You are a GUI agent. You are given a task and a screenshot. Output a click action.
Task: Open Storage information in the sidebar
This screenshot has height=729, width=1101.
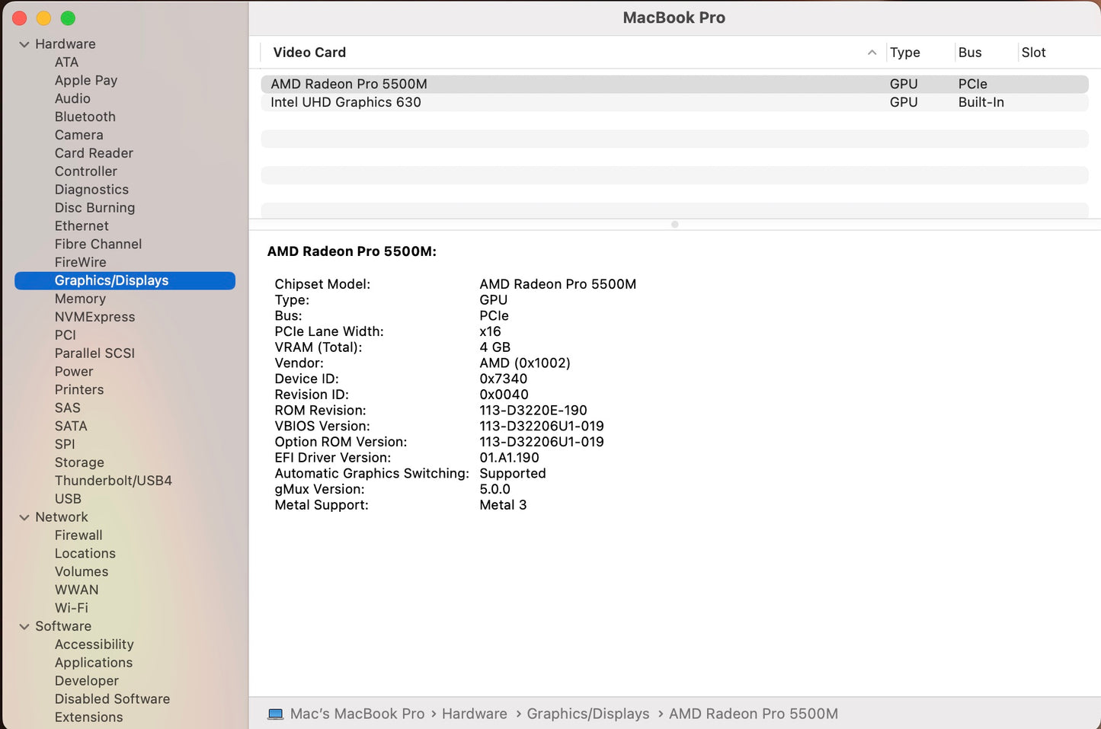[79, 462]
